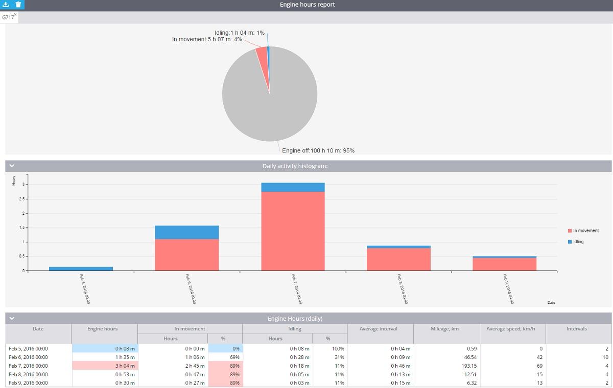Close the G717 tab
This screenshot has height=388, width=613.
coord(15,14)
